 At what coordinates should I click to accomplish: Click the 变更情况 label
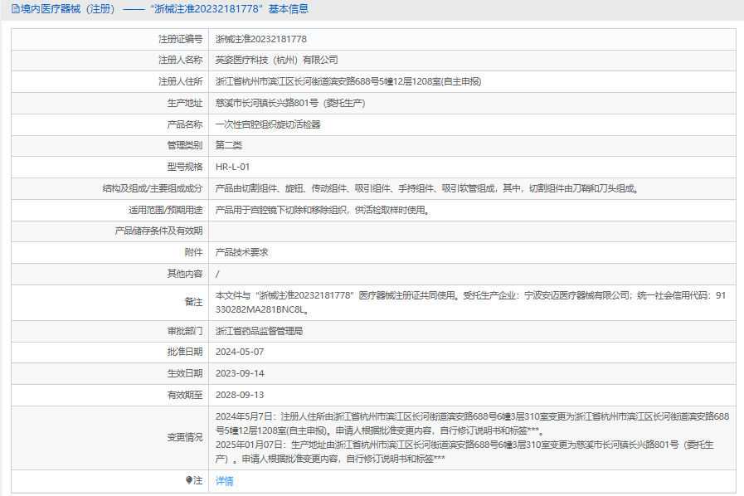point(185,437)
